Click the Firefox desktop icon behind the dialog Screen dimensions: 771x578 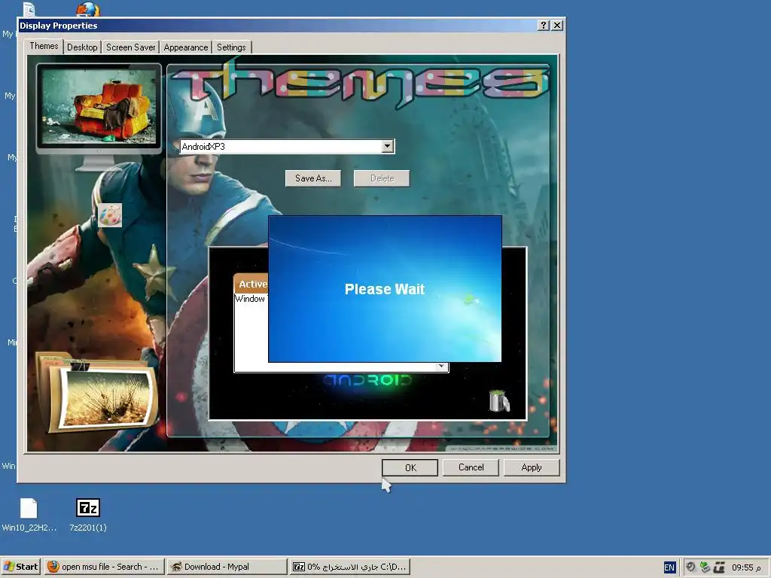tap(89, 9)
